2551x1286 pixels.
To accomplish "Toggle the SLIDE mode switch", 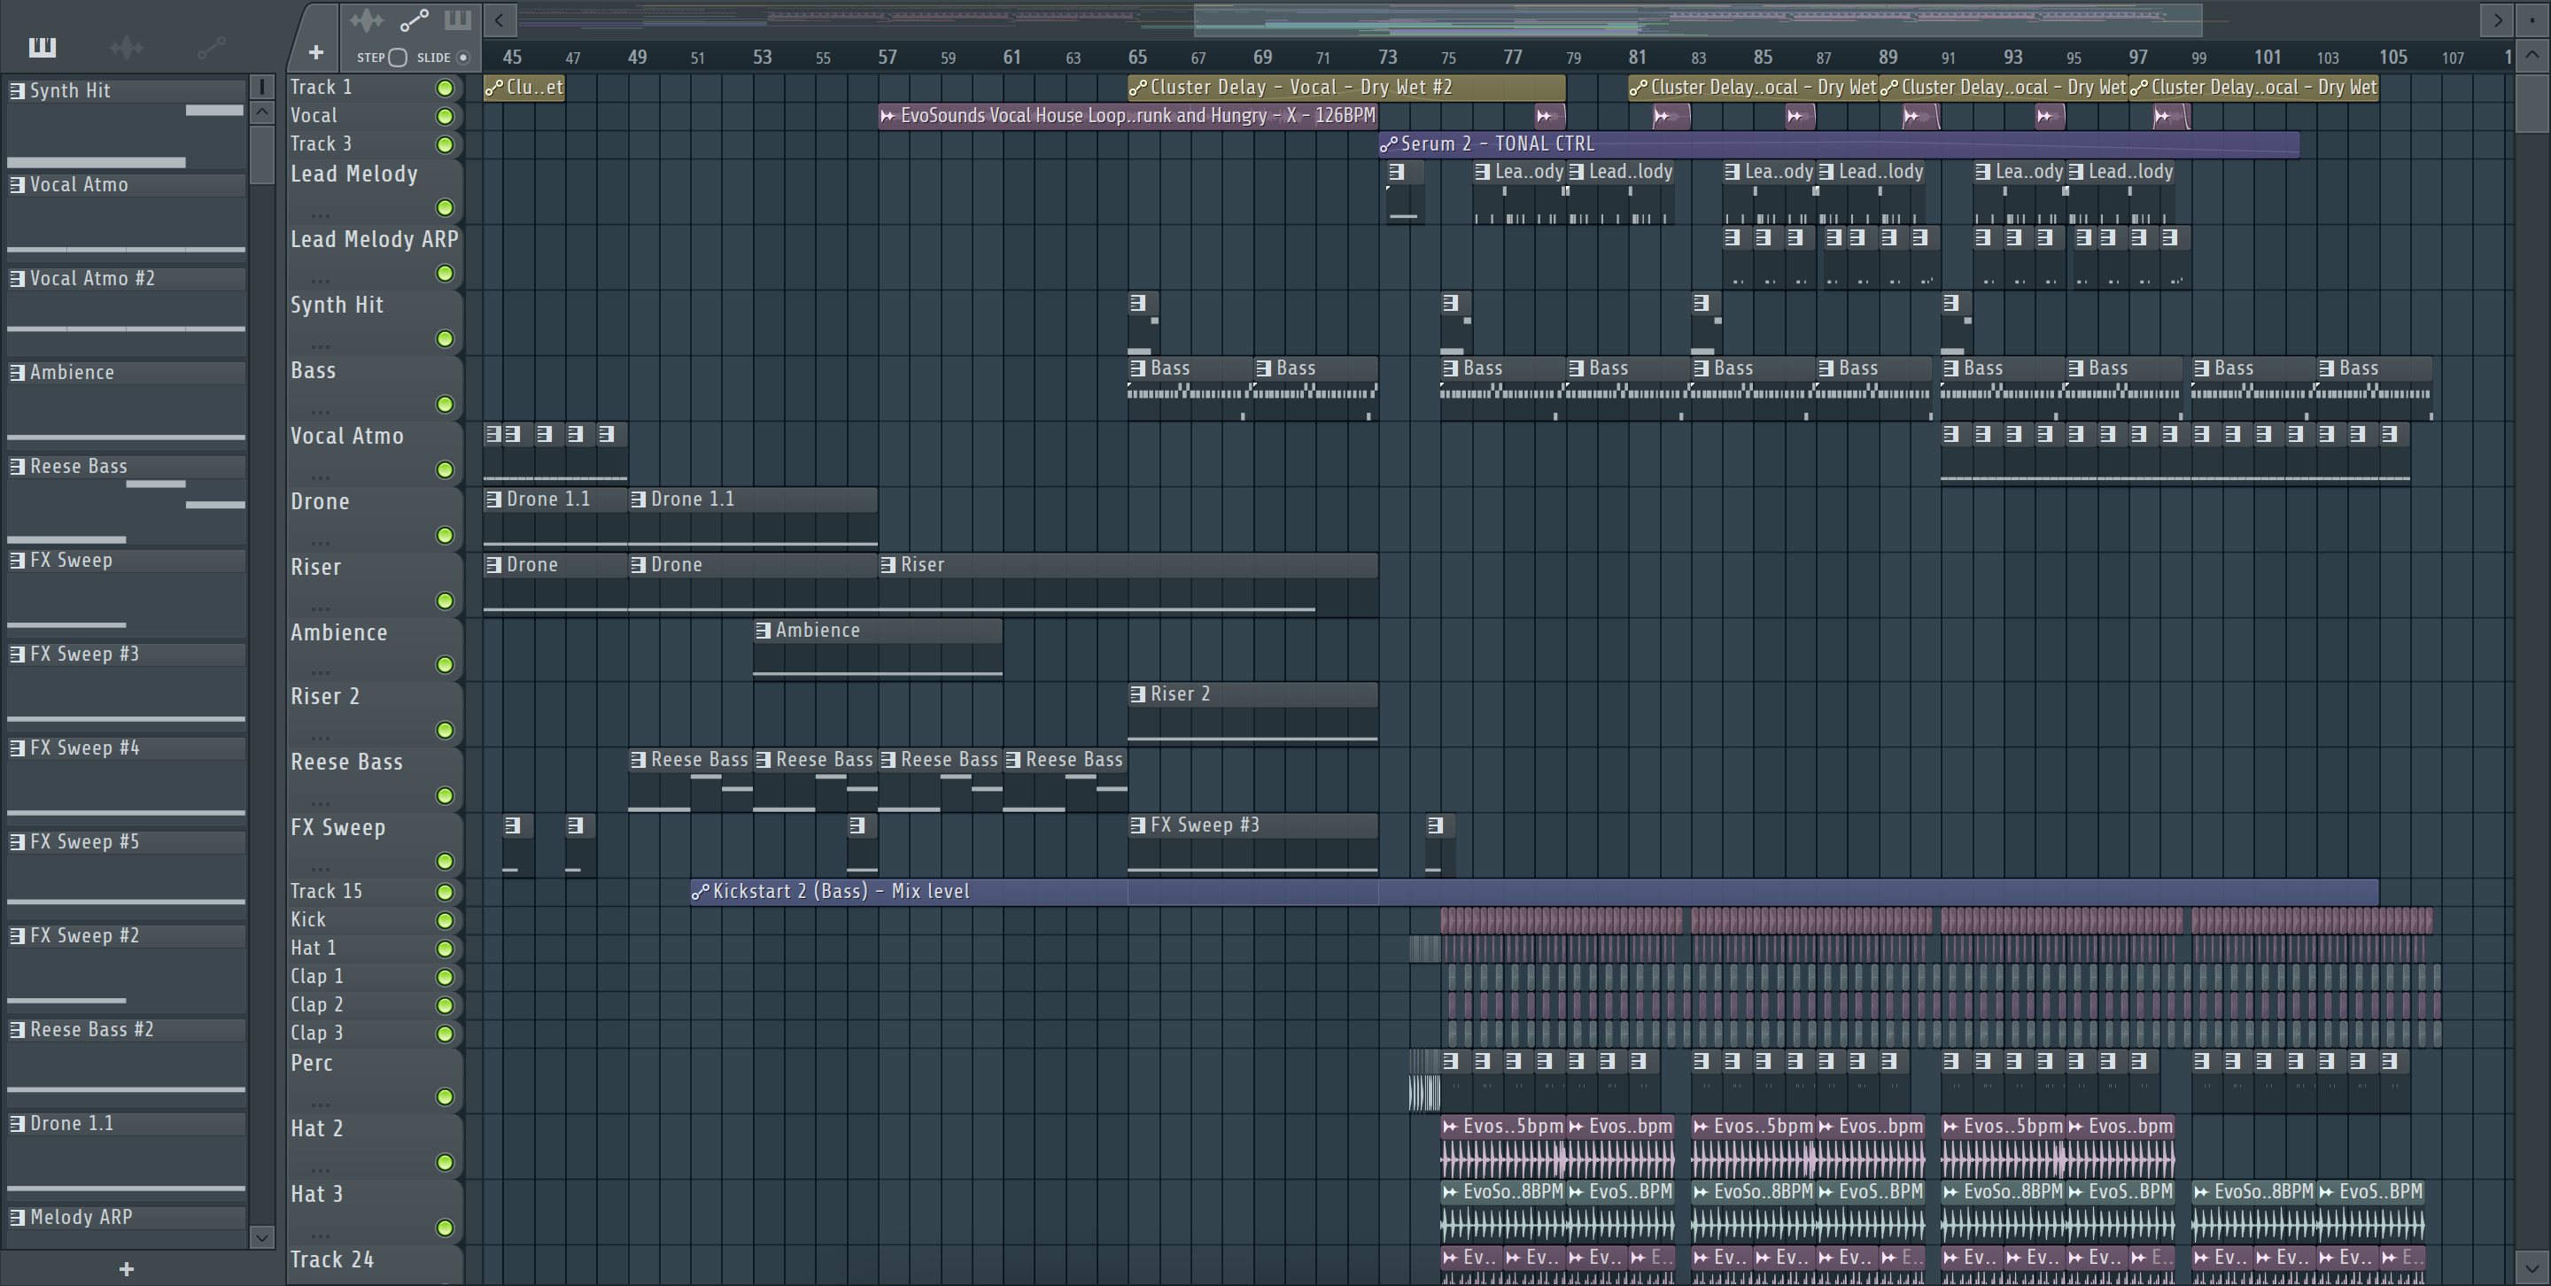I will tap(462, 58).
